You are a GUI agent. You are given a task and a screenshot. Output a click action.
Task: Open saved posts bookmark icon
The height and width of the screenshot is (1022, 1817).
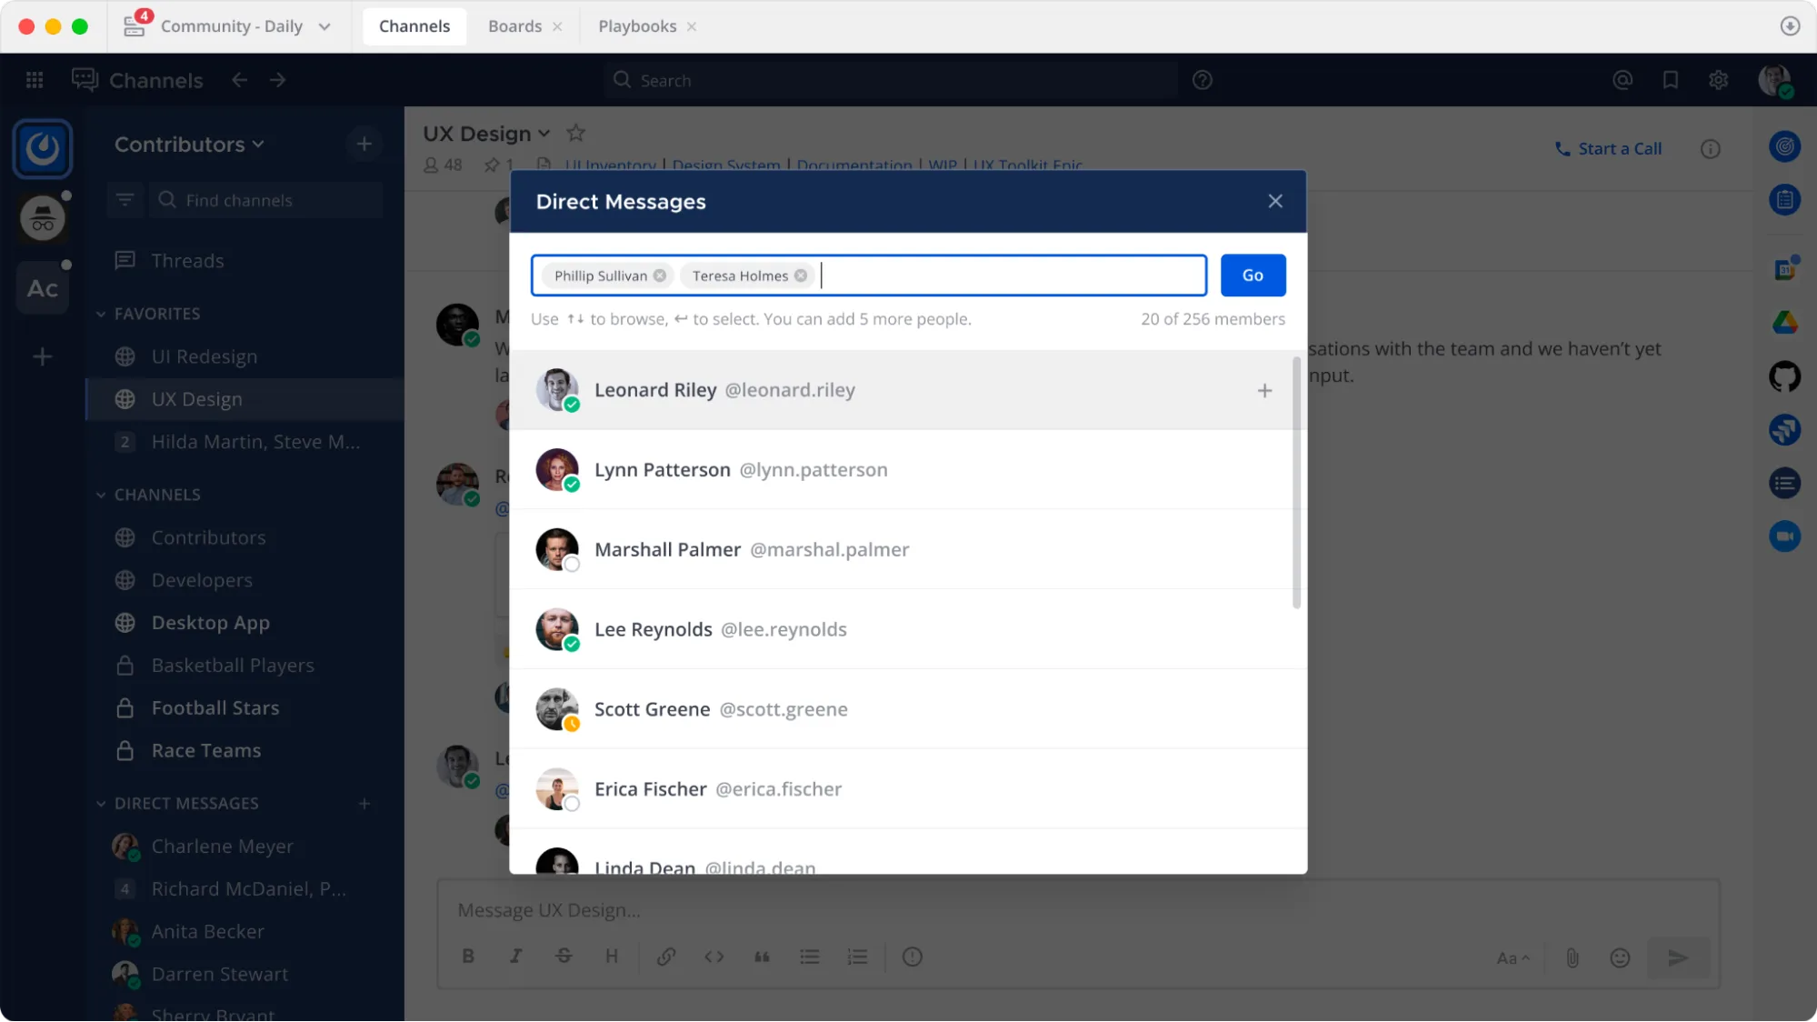[x=1671, y=80]
